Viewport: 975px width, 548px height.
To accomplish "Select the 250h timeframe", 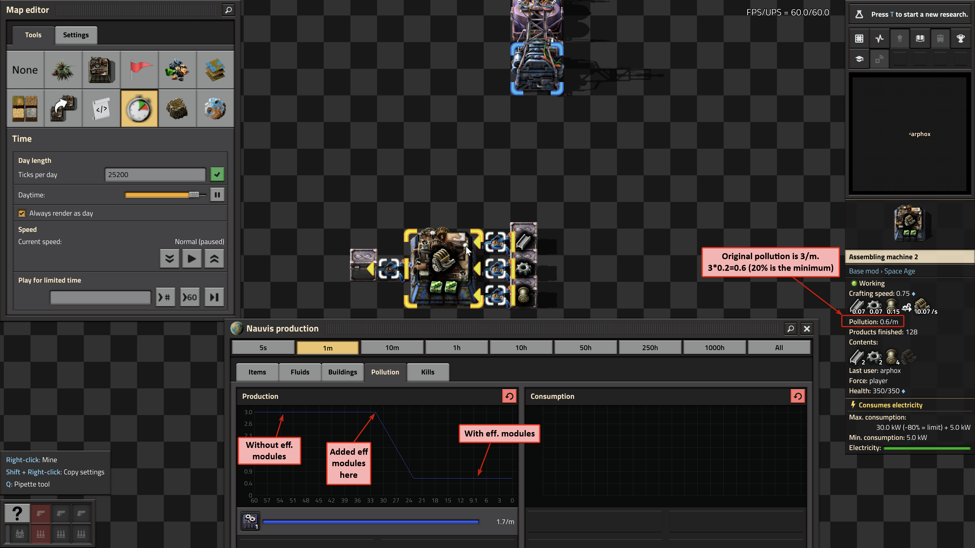I will coord(650,348).
